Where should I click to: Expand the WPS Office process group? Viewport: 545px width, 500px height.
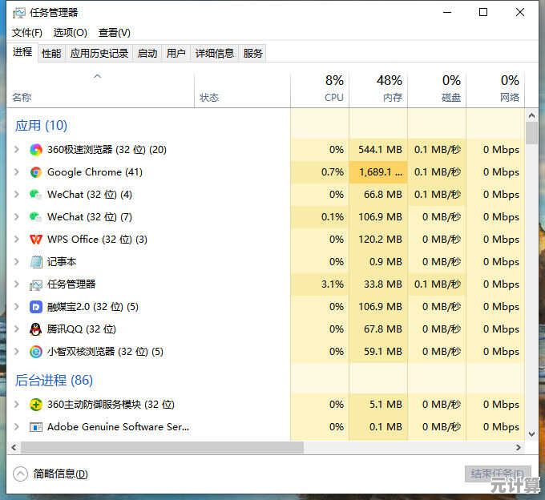click(16, 240)
